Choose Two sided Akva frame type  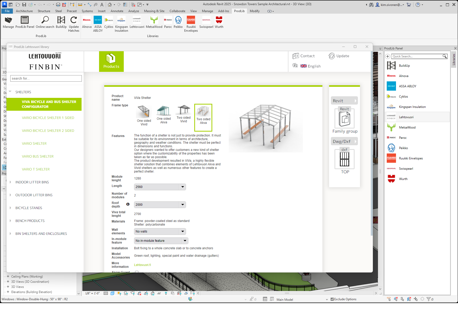(203, 118)
